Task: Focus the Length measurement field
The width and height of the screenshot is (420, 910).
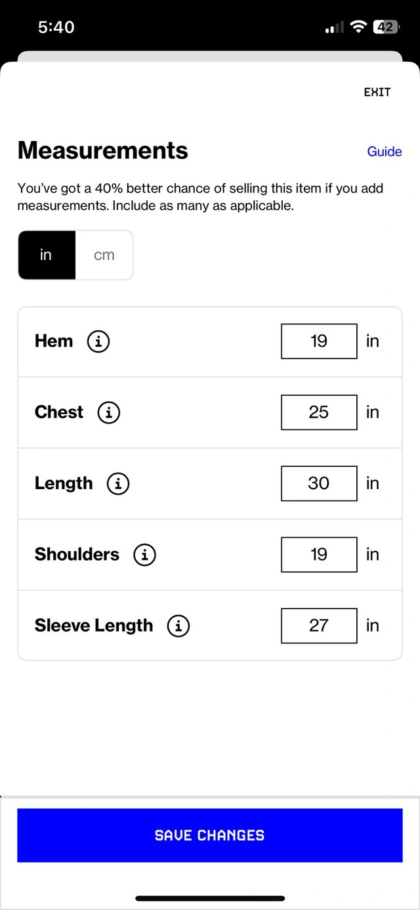Action: click(319, 483)
